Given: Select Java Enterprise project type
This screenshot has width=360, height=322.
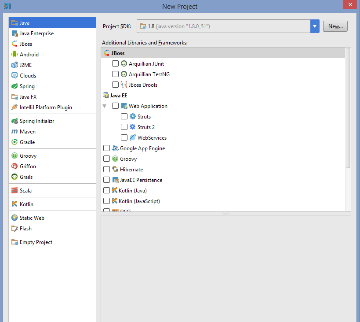Looking at the screenshot, I should click(x=52, y=33).
